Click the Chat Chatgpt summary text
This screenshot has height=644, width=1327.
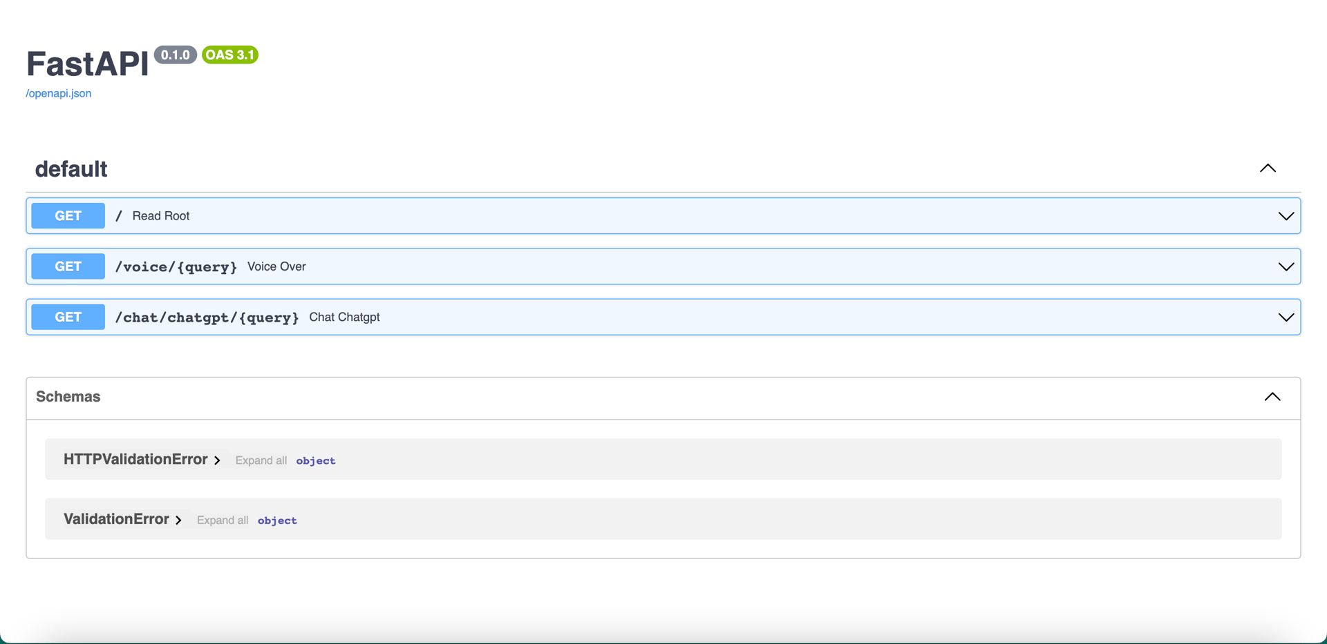(344, 318)
